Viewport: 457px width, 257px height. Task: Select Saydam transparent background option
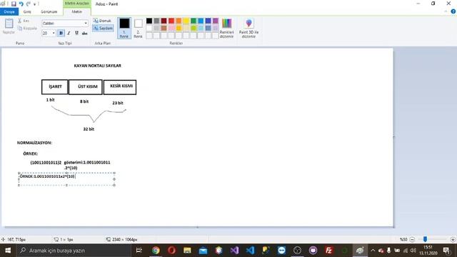[x=103, y=29]
